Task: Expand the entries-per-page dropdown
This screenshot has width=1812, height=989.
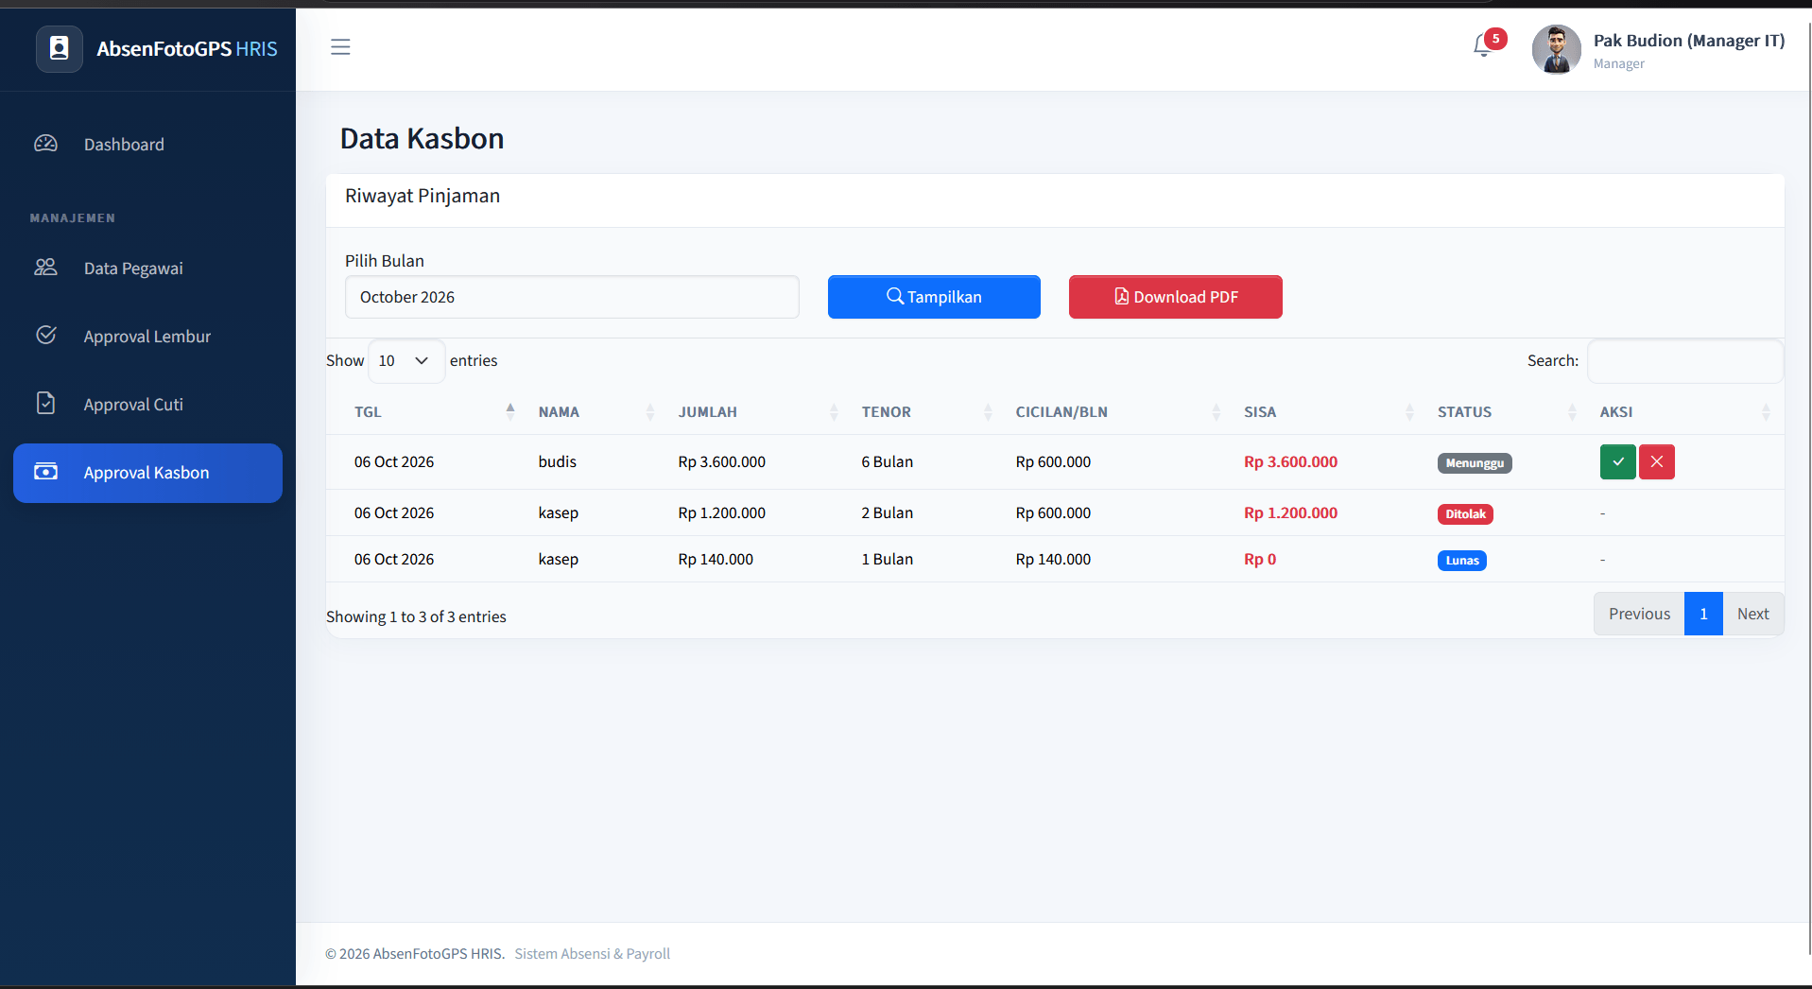Action: (x=406, y=361)
